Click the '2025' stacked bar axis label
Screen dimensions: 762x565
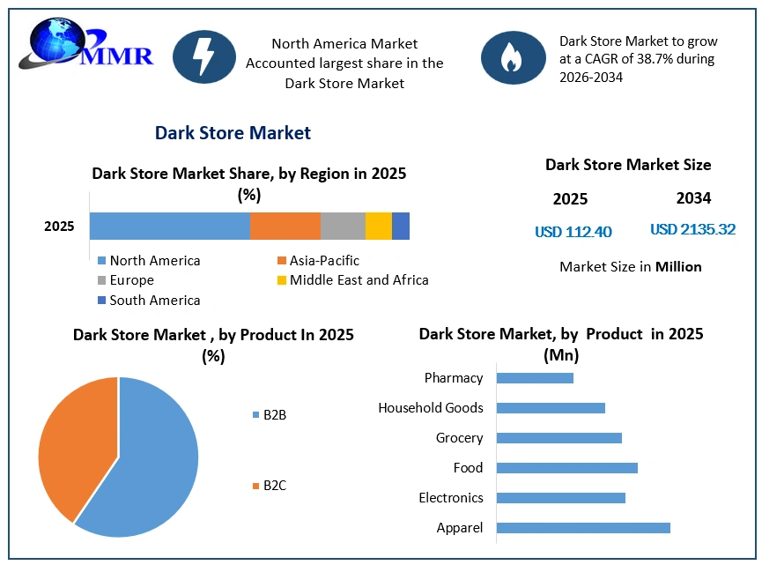coord(59,227)
